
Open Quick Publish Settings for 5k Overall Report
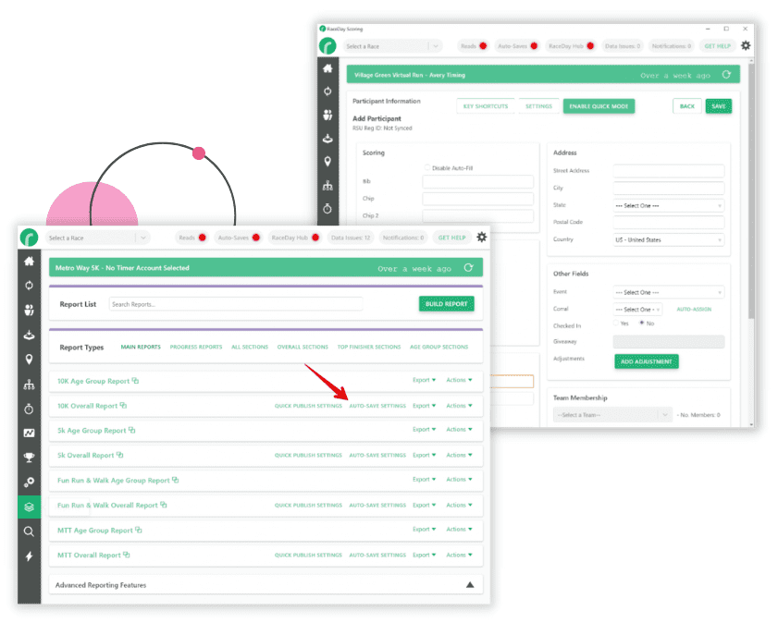click(x=309, y=455)
